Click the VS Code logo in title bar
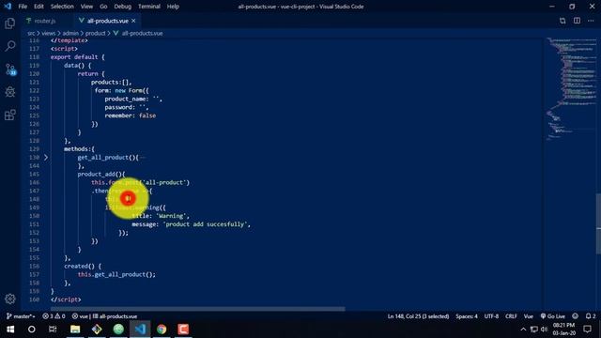 tap(8, 7)
